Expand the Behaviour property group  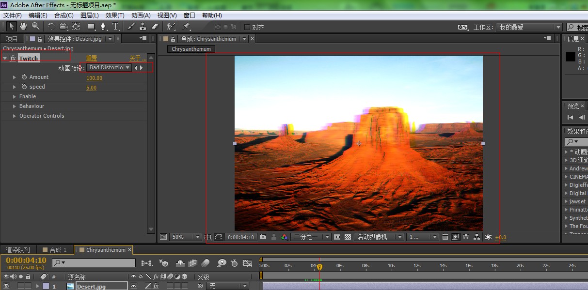[x=15, y=107]
